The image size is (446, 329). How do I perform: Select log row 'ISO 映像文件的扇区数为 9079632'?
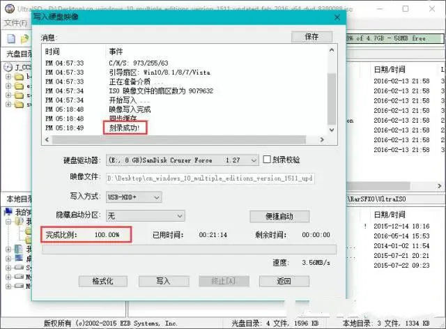tap(161, 91)
